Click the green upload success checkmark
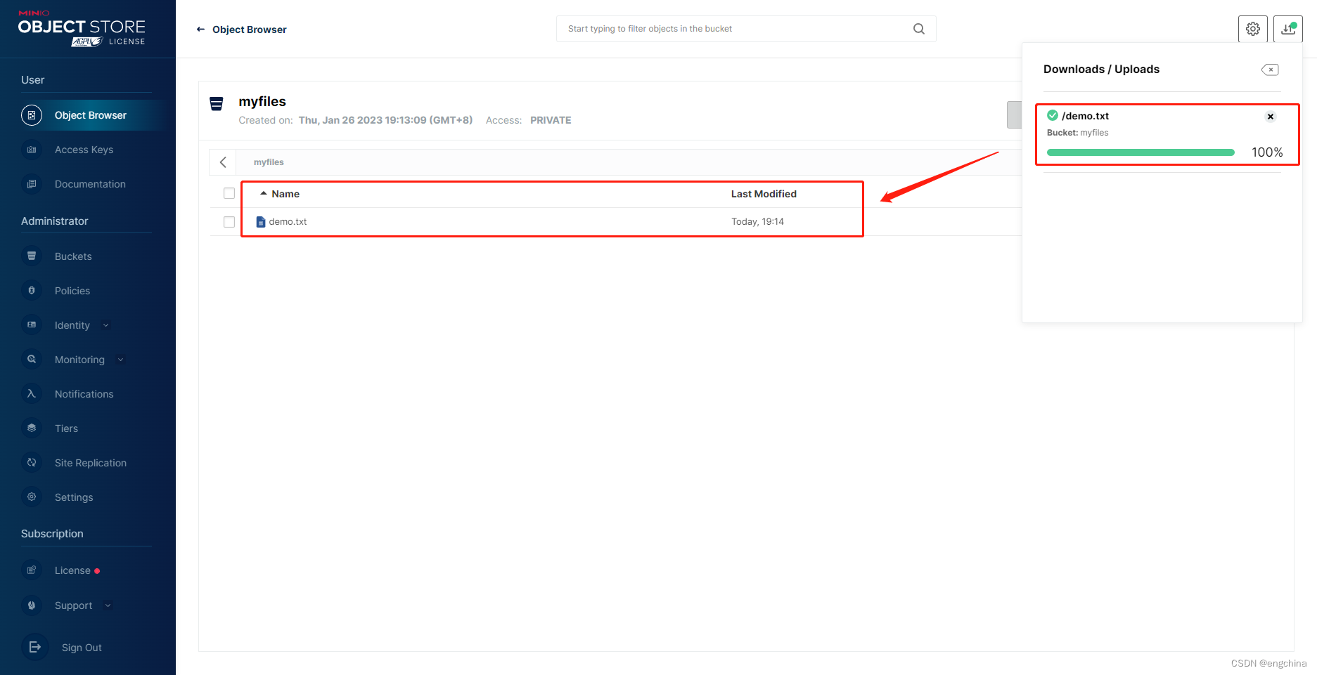Screen dimensions: 1317x675 coord(1053,116)
